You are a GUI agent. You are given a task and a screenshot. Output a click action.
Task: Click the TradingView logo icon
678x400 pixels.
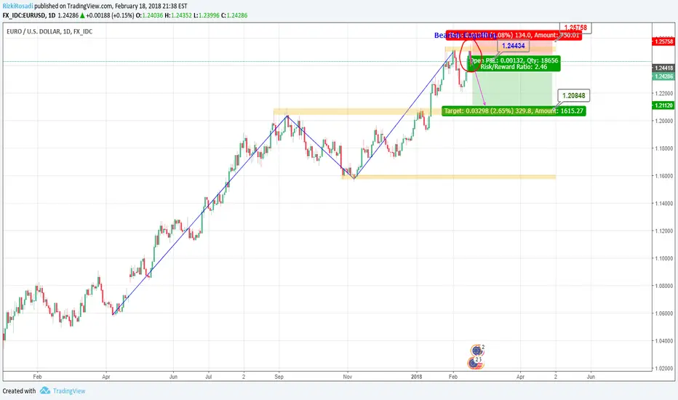point(45,391)
